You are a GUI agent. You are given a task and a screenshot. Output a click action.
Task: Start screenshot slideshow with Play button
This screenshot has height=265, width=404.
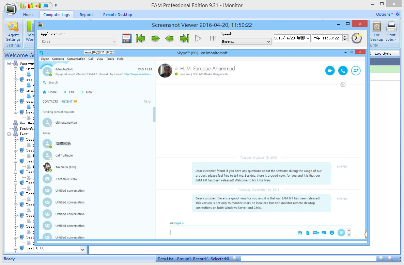[x=198, y=38]
